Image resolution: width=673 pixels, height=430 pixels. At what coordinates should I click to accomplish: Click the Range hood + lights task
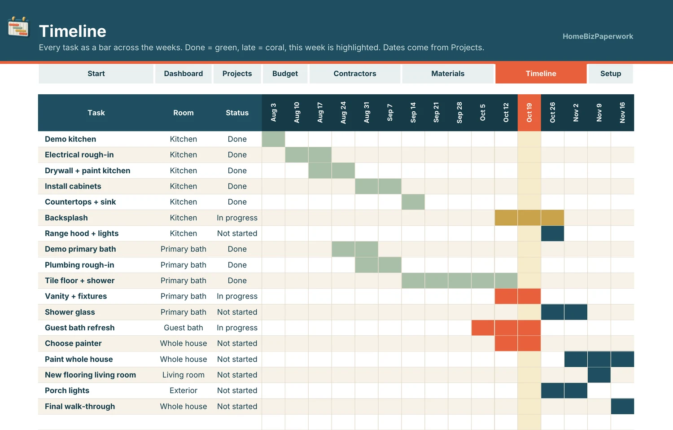pyautogui.click(x=82, y=233)
